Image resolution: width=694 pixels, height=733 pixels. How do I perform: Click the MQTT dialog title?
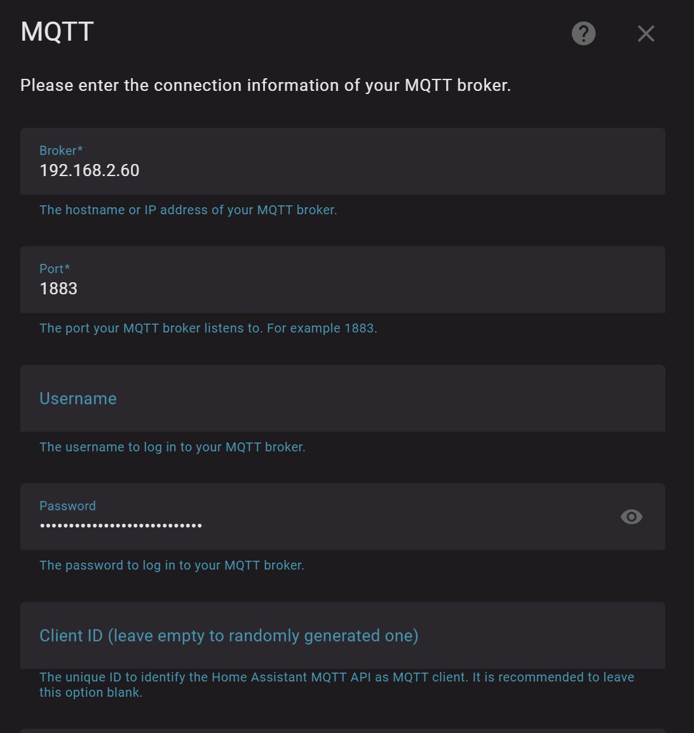click(57, 32)
